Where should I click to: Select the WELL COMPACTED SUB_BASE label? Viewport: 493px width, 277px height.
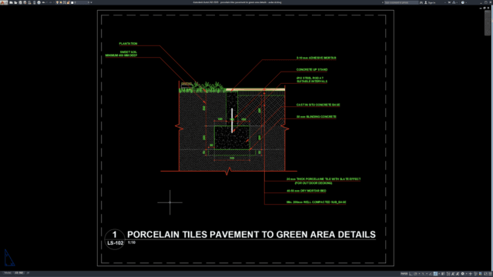click(x=317, y=202)
